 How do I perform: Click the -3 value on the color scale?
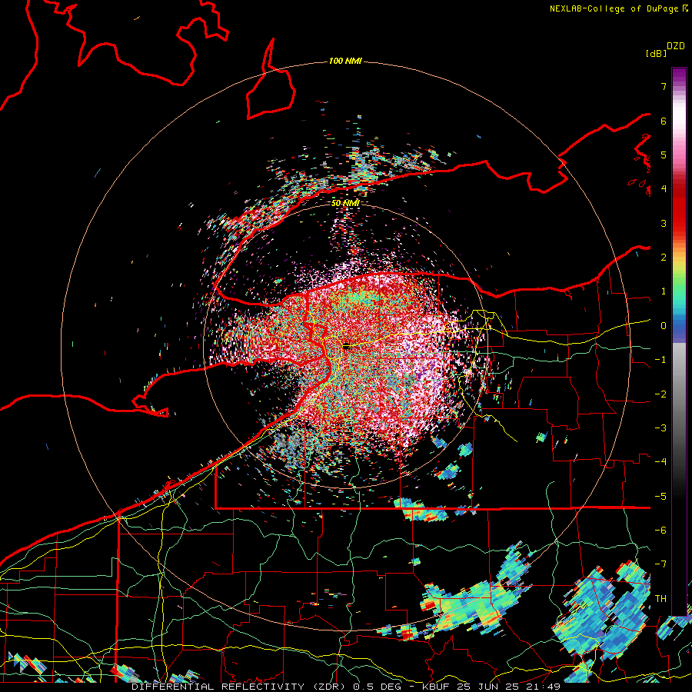point(660,428)
